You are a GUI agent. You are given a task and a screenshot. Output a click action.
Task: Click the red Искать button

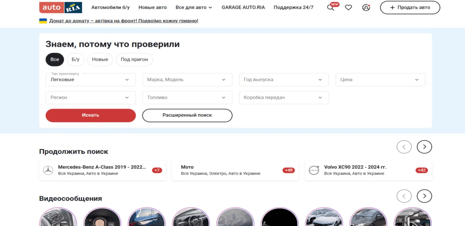tap(91, 115)
